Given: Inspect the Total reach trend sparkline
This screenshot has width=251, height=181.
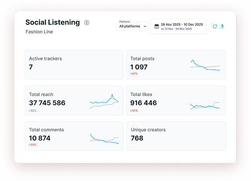Looking at the screenshot, I should 104,102.
